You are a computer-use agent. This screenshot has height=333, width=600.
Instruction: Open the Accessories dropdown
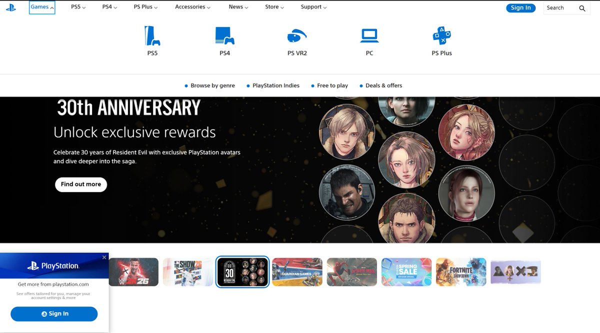(x=192, y=7)
